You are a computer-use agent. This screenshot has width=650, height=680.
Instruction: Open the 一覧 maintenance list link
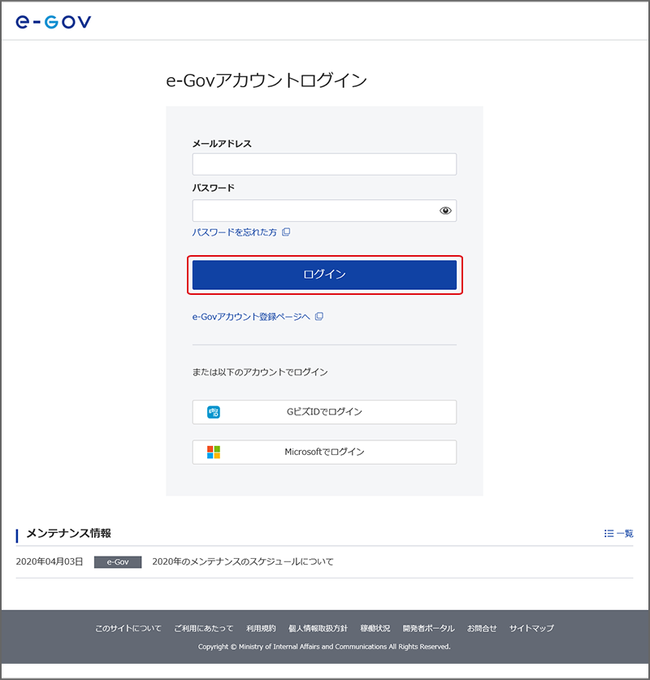(x=625, y=534)
